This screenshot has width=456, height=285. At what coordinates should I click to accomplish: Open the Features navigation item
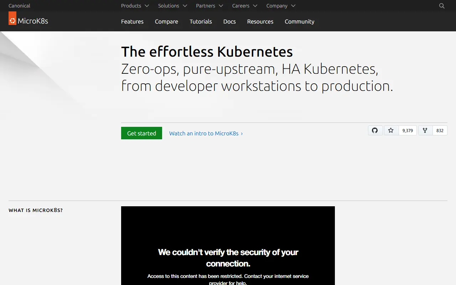[x=132, y=21]
